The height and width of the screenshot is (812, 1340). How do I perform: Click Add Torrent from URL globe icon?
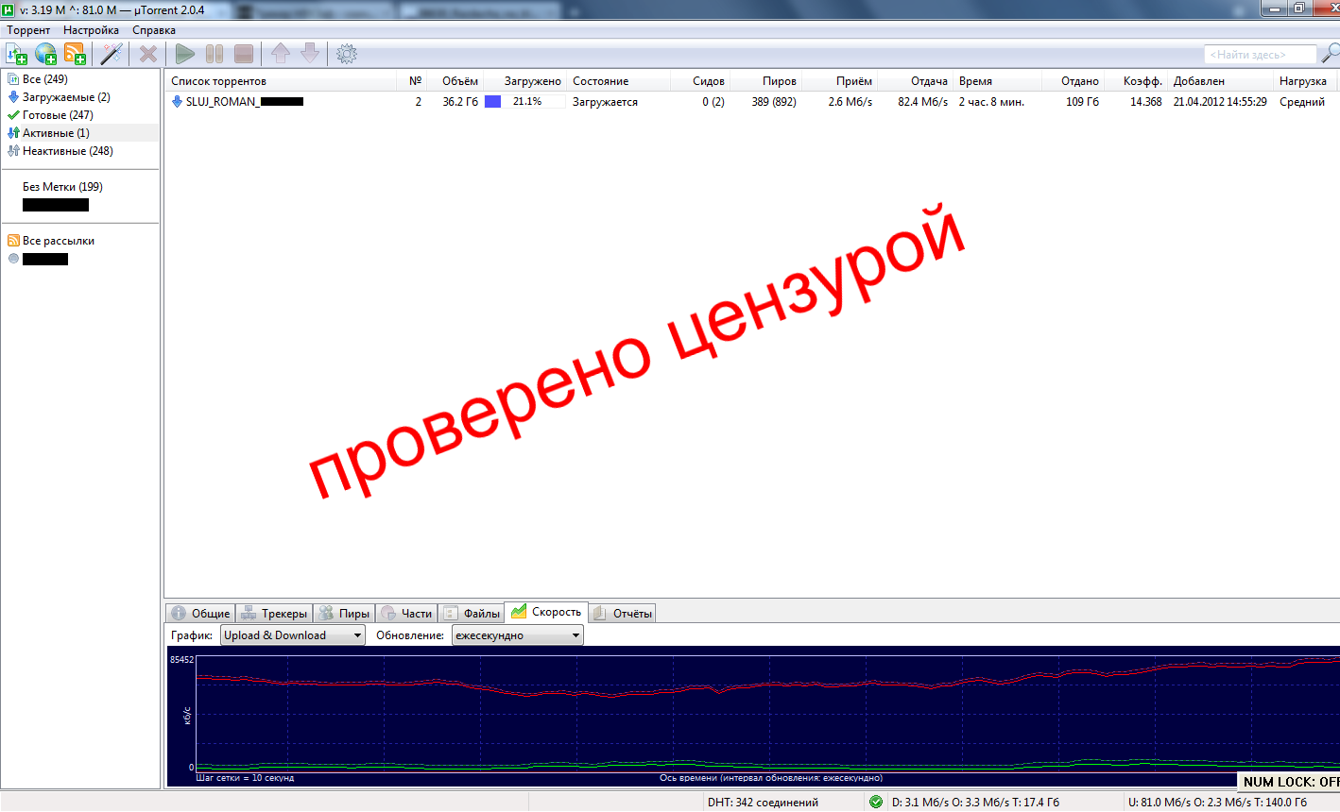click(45, 54)
